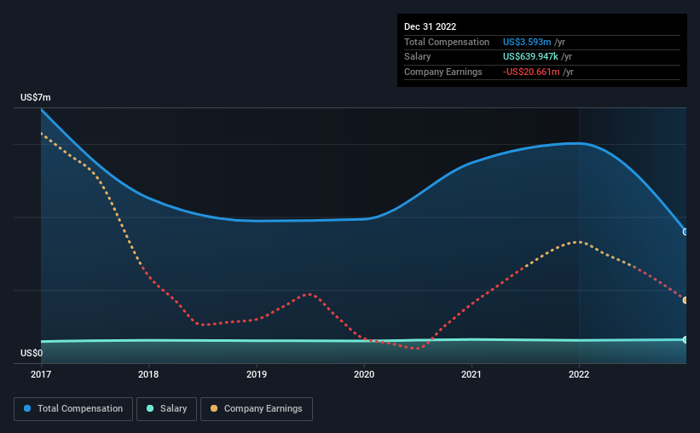Click the US$0 y-axis label
The height and width of the screenshot is (433, 700).
click(32, 353)
